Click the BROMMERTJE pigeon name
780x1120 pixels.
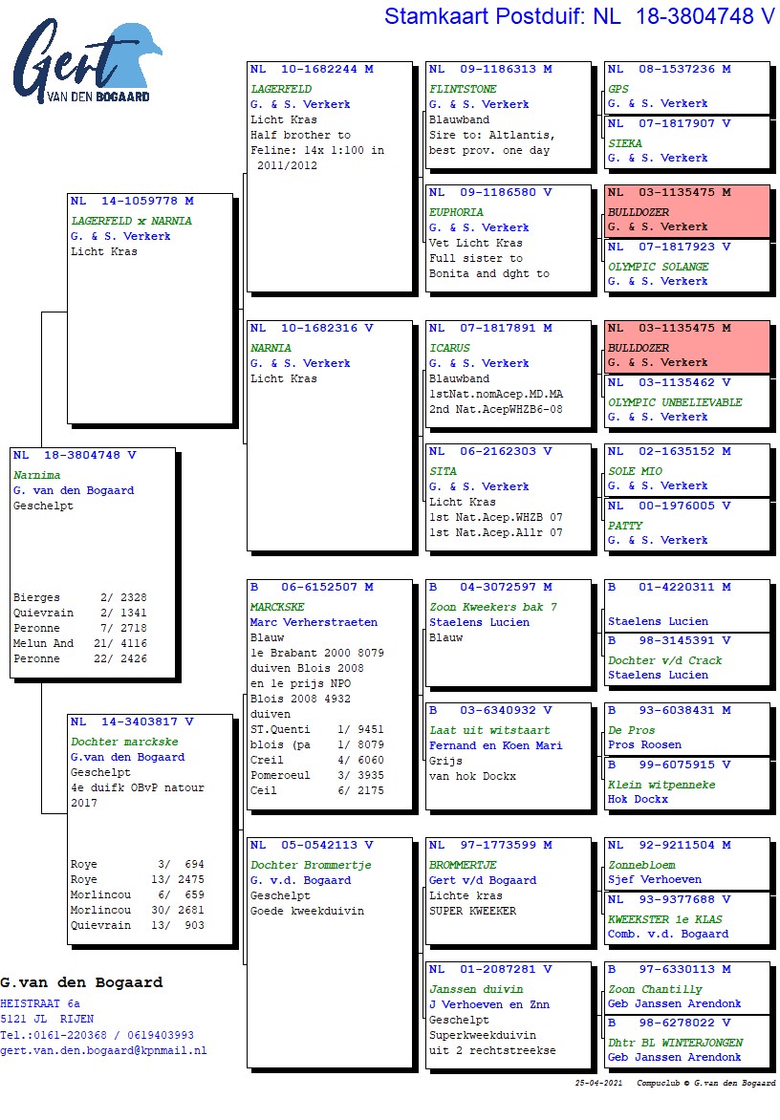[463, 865]
